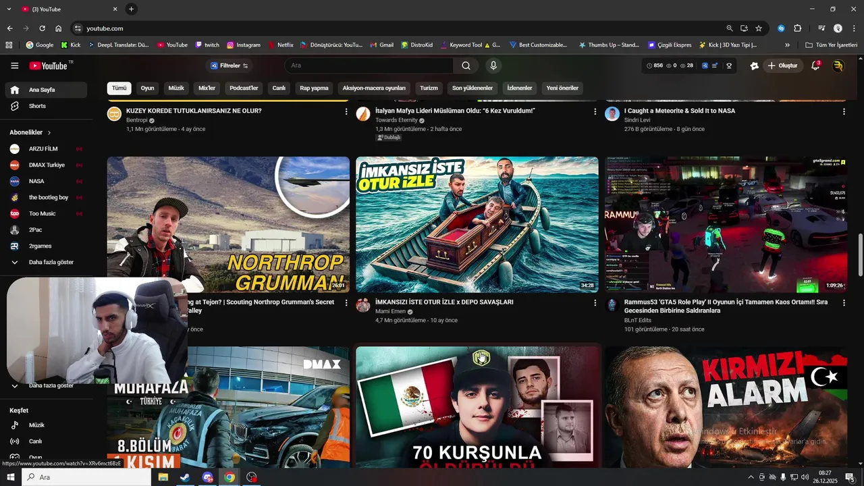Click the playlist lines icon in extension bar
864x486 pixels.
tap(716, 65)
